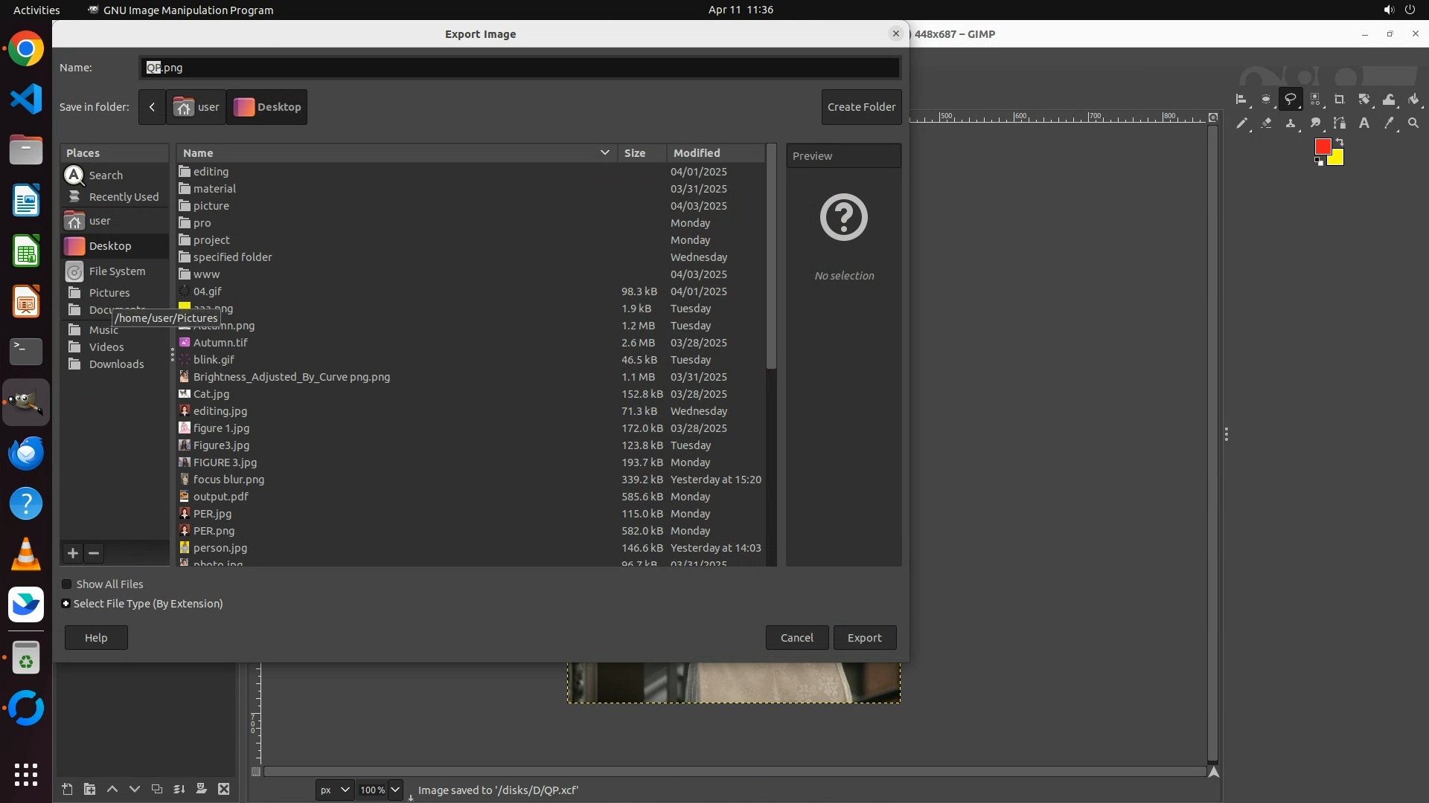Choose the Eraser tool
The width and height of the screenshot is (1429, 803).
(1266, 123)
